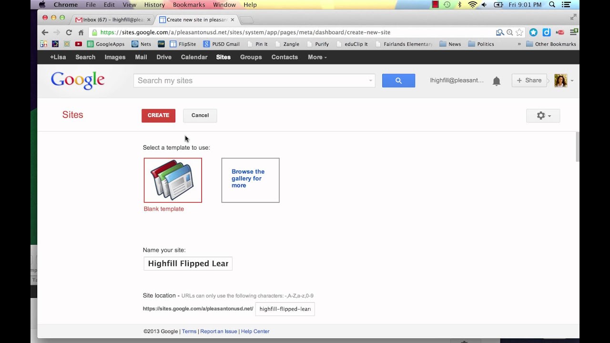Open the News bookmarks folder
This screenshot has height=343, width=610.
tap(450, 44)
